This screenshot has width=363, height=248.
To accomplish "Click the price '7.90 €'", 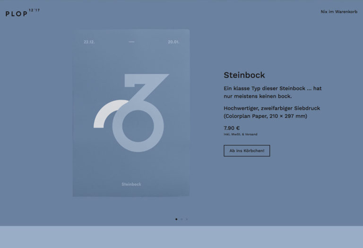I will [x=232, y=128].
